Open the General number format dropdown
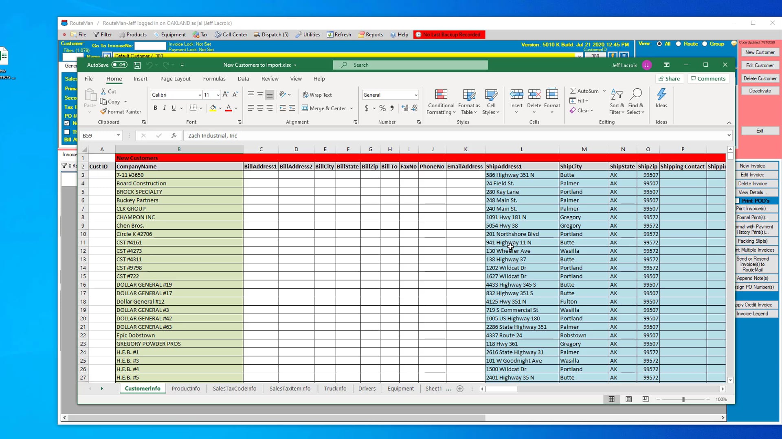This screenshot has width=782, height=439. pyautogui.click(x=415, y=95)
